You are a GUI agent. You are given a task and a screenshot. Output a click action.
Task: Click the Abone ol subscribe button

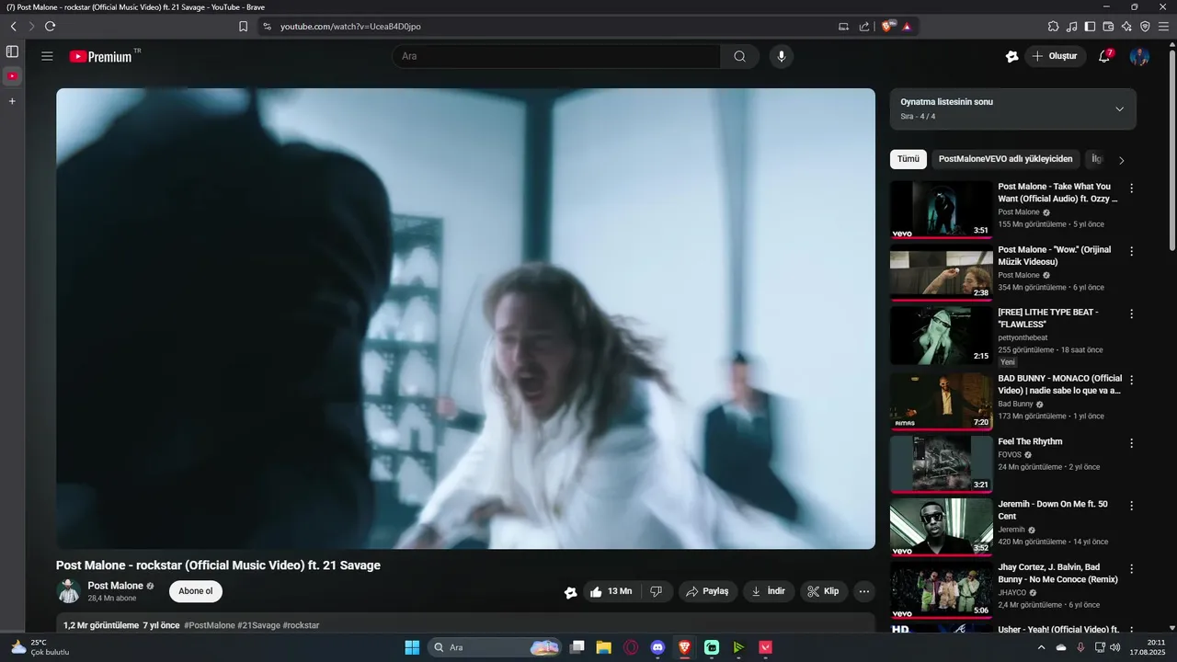pyautogui.click(x=196, y=591)
